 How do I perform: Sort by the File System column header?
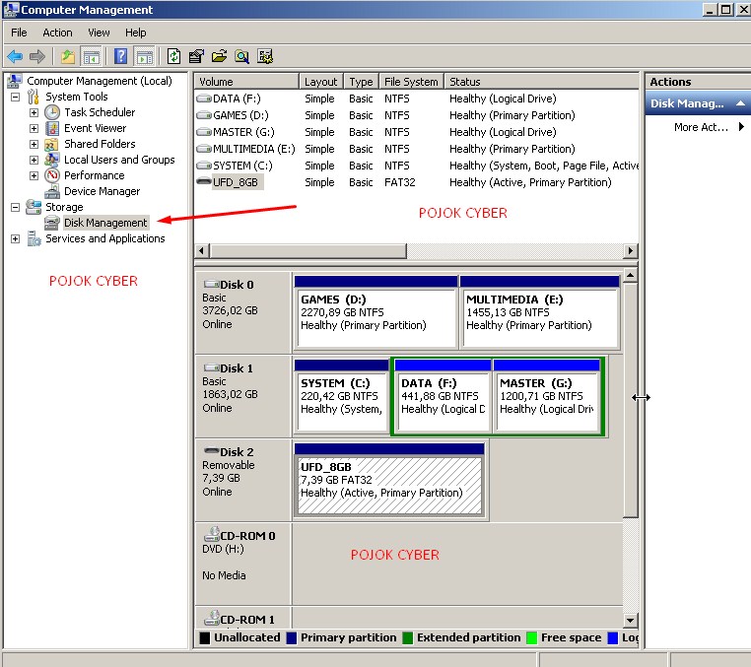click(x=411, y=82)
